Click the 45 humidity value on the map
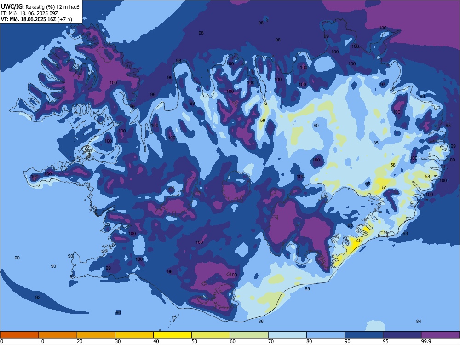 click(x=359, y=241)
